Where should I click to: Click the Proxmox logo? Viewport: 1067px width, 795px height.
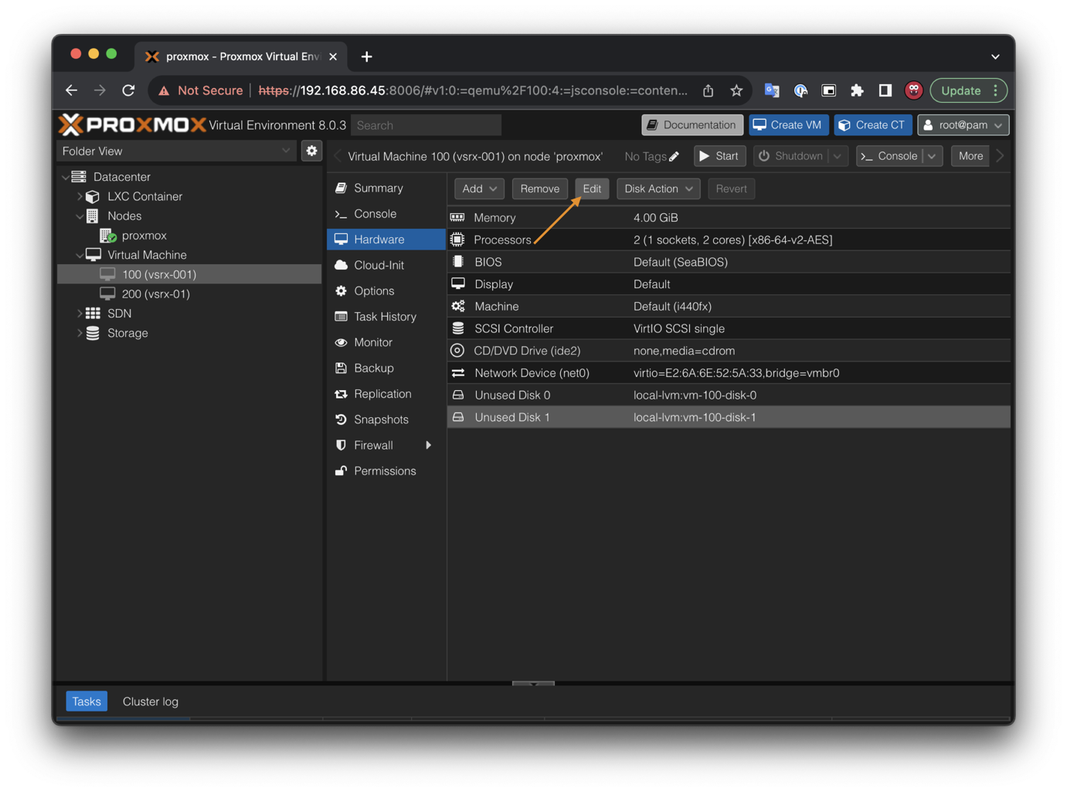coord(133,124)
